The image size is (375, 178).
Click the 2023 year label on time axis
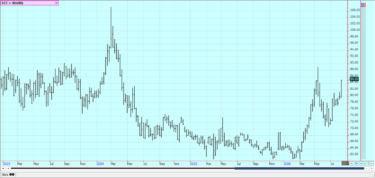tap(6, 164)
